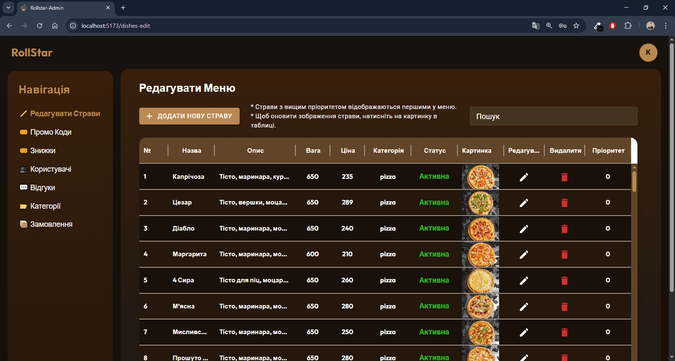Click the Статус column header

tap(435, 151)
